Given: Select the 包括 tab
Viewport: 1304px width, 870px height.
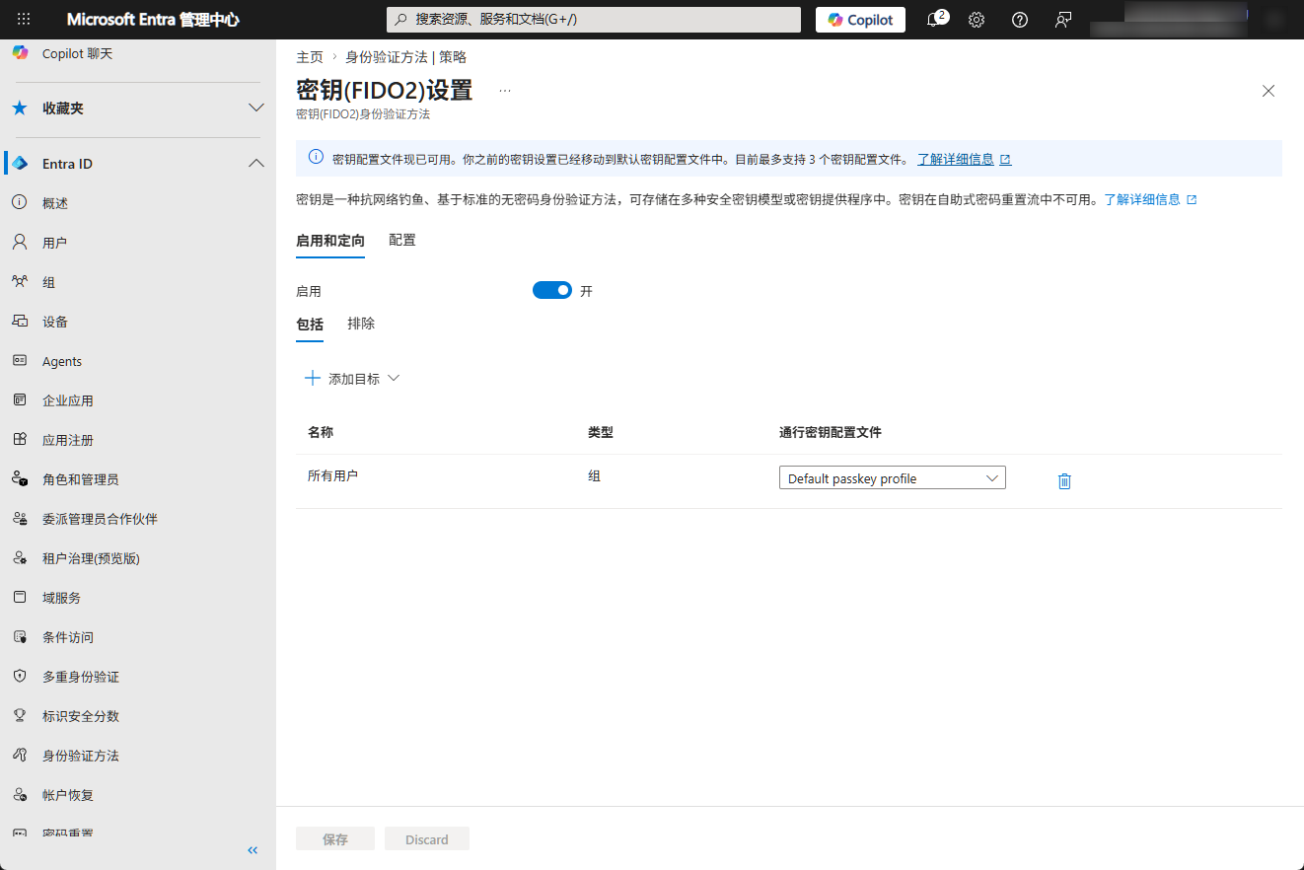Looking at the screenshot, I should point(310,324).
